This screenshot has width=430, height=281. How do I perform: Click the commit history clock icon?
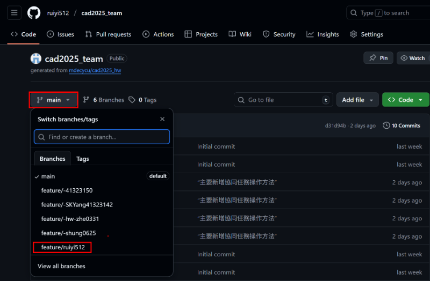(386, 125)
